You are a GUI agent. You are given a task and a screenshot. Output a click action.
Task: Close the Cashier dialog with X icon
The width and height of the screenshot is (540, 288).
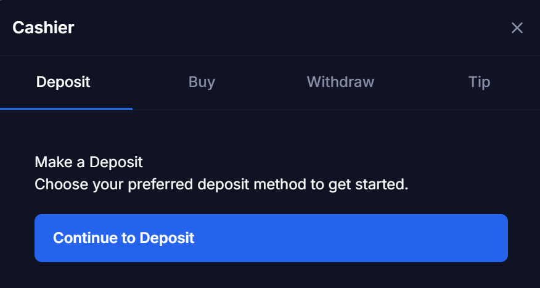(x=517, y=28)
